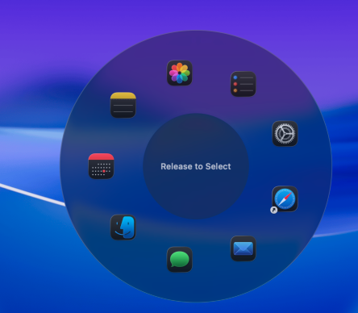The width and height of the screenshot is (358, 313).
Task: Open the Photos app icon
Action: click(180, 73)
